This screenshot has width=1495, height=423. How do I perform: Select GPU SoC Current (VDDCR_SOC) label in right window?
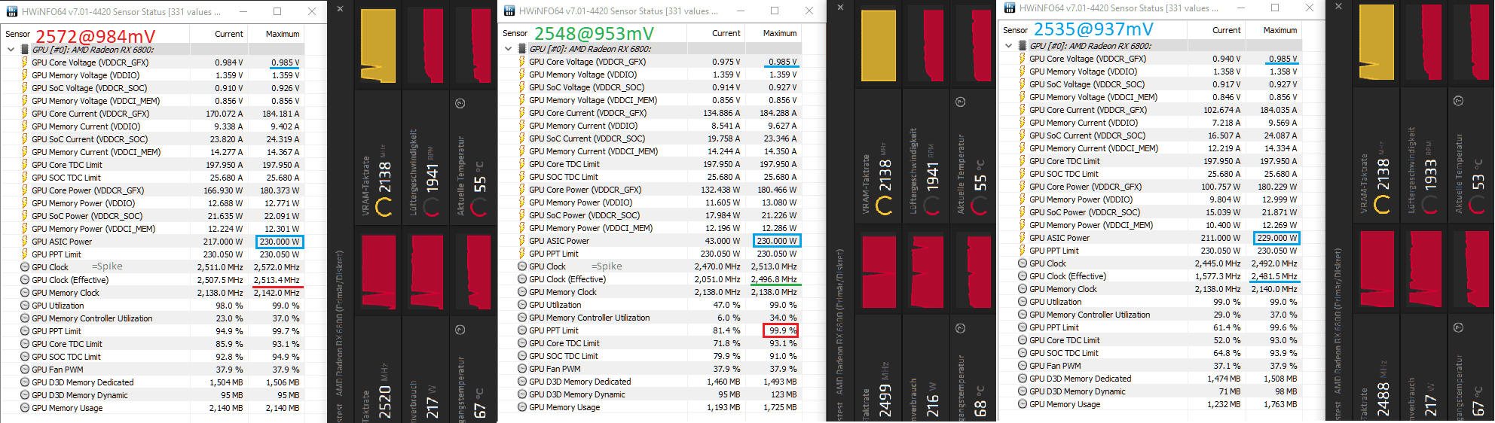[x=1087, y=135]
